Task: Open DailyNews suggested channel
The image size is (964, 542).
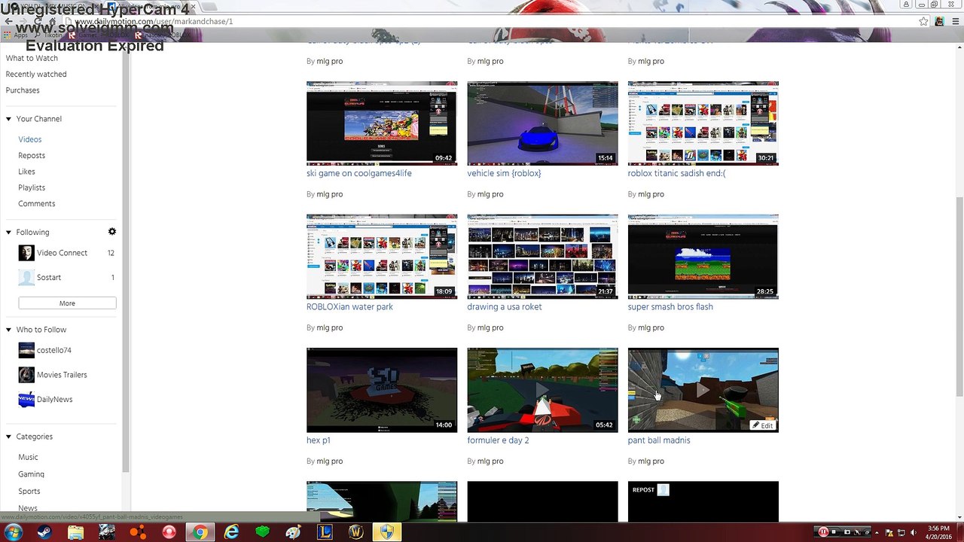Action: click(54, 400)
